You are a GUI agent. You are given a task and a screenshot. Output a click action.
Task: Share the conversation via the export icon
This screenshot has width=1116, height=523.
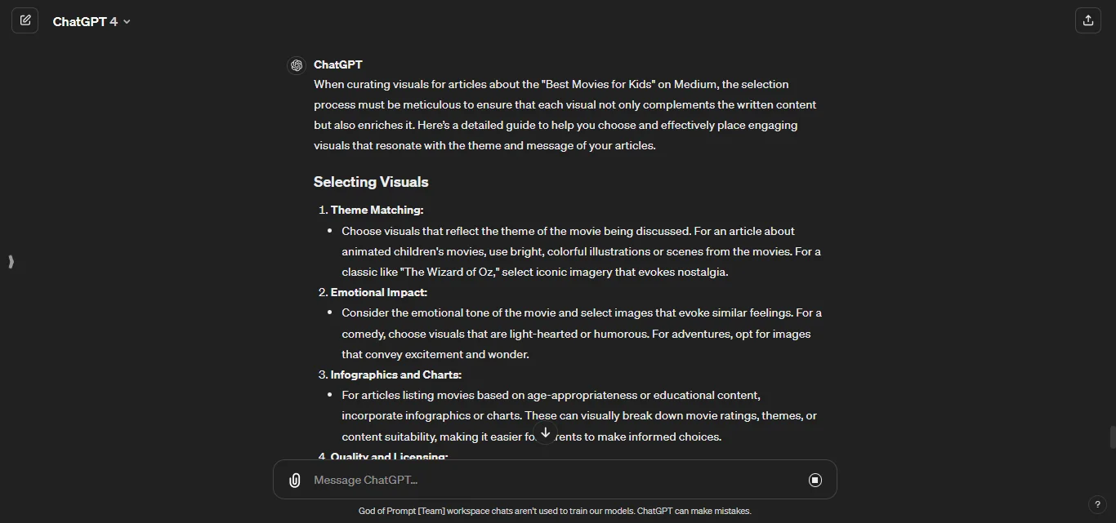(x=1087, y=20)
